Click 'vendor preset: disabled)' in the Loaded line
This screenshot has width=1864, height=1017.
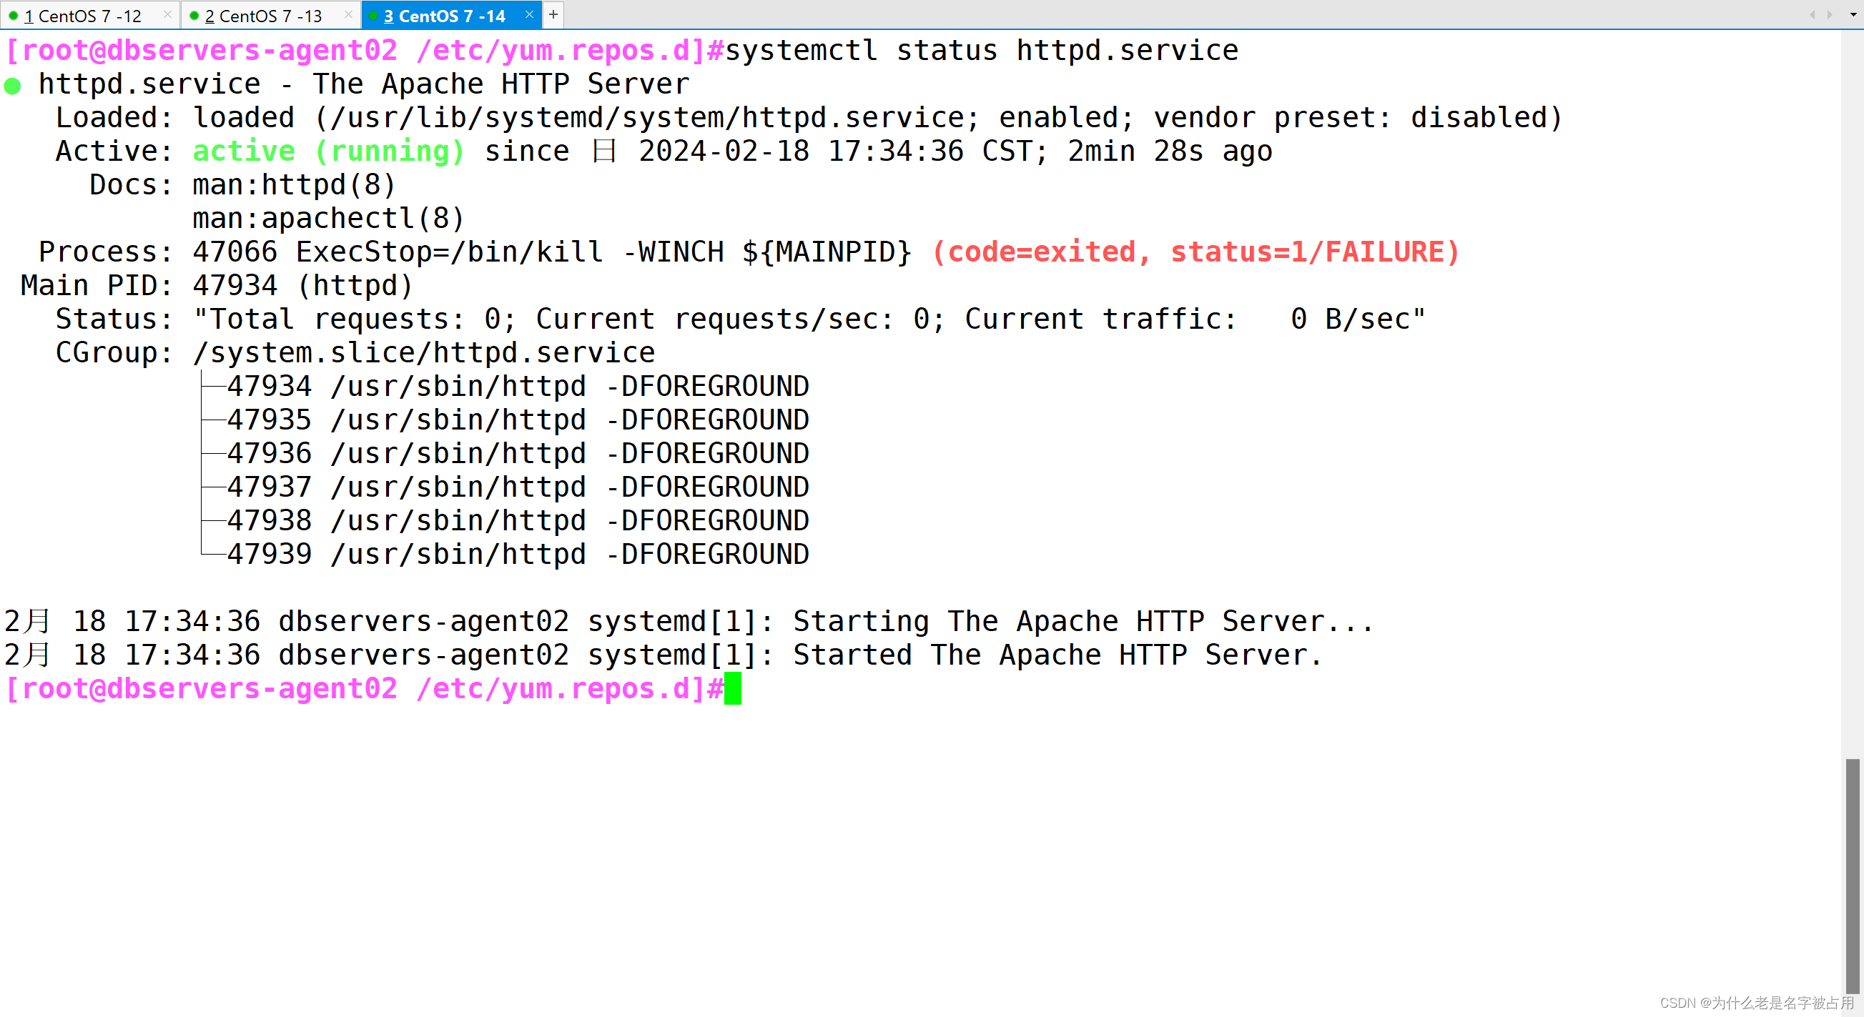click(1358, 117)
